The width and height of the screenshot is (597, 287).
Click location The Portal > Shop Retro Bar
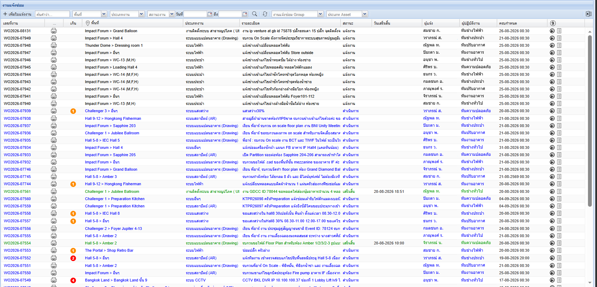click(109, 250)
